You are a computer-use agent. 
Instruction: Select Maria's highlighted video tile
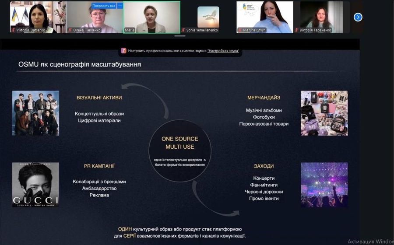(x=151, y=17)
